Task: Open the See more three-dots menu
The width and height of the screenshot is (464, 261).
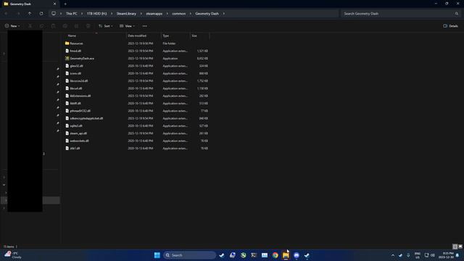Action: (x=145, y=26)
